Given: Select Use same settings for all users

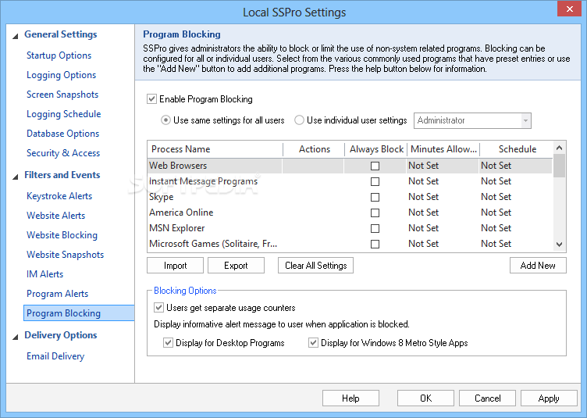Looking at the screenshot, I should point(165,120).
